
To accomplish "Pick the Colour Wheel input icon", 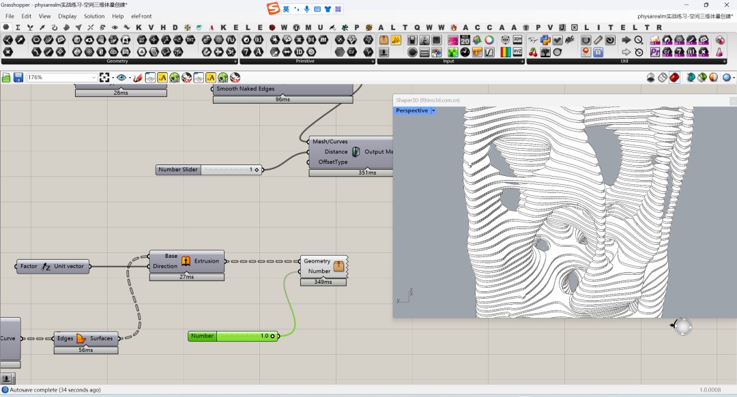I will pyautogui.click(x=489, y=40).
